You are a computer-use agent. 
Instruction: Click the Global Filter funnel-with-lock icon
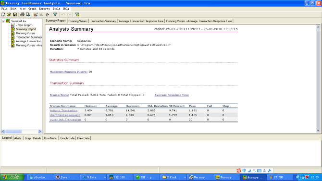[x=77, y=14]
